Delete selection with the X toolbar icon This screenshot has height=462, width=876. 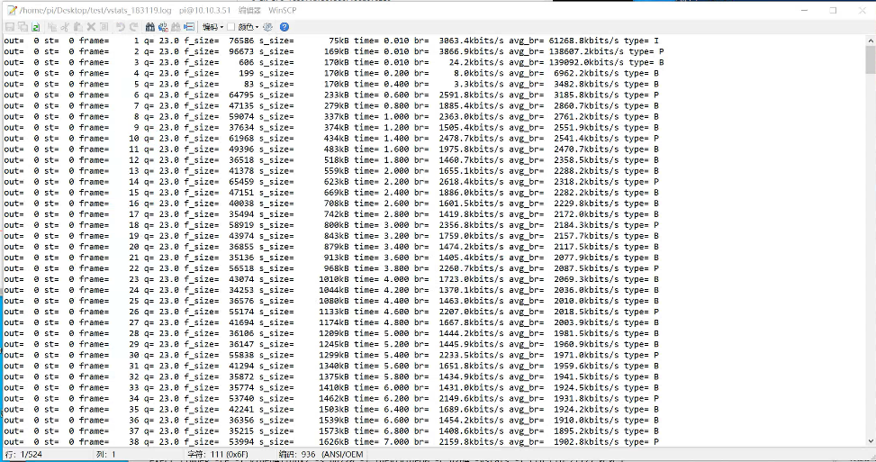tap(91, 27)
